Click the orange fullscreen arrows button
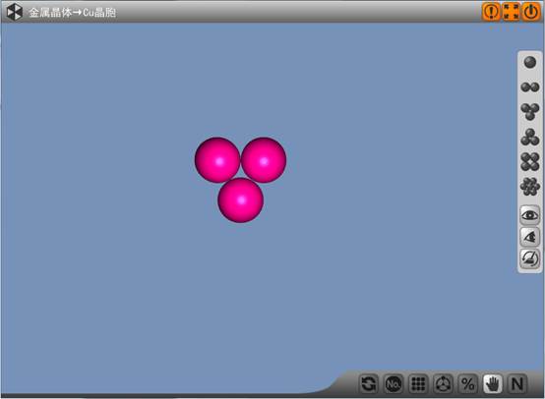The width and height of the screenshot is (545, 399). [512, 12]
